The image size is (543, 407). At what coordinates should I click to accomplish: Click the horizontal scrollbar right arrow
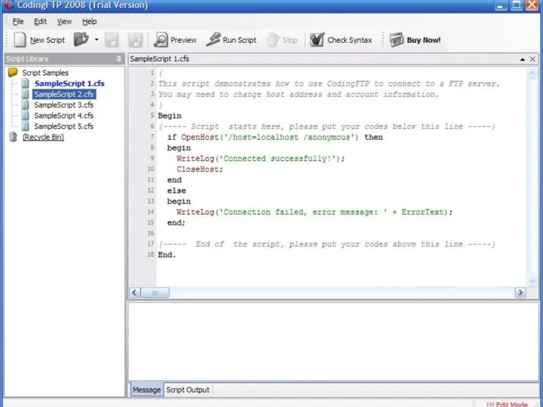521,293
